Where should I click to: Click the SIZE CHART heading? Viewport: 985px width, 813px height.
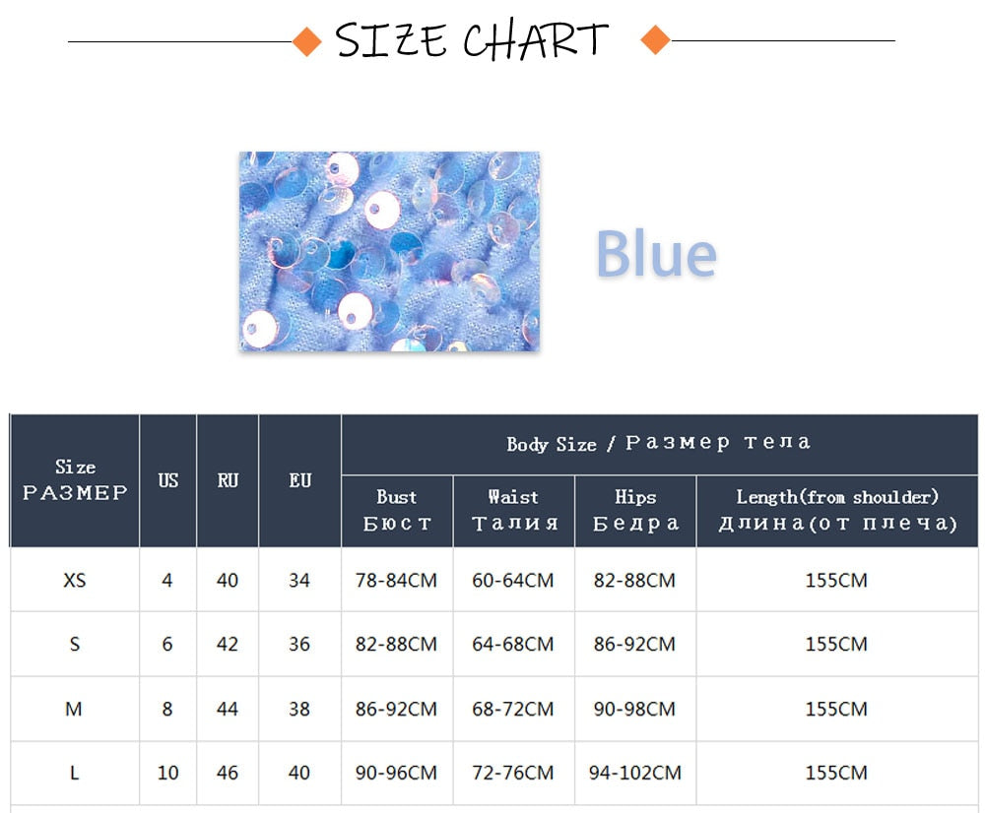471,40
